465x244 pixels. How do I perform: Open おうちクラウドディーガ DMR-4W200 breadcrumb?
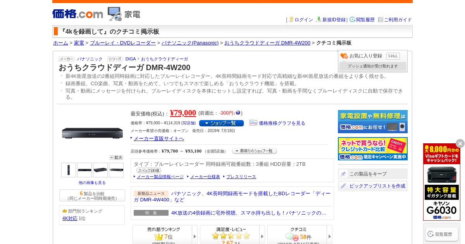[x=267, y=43]
